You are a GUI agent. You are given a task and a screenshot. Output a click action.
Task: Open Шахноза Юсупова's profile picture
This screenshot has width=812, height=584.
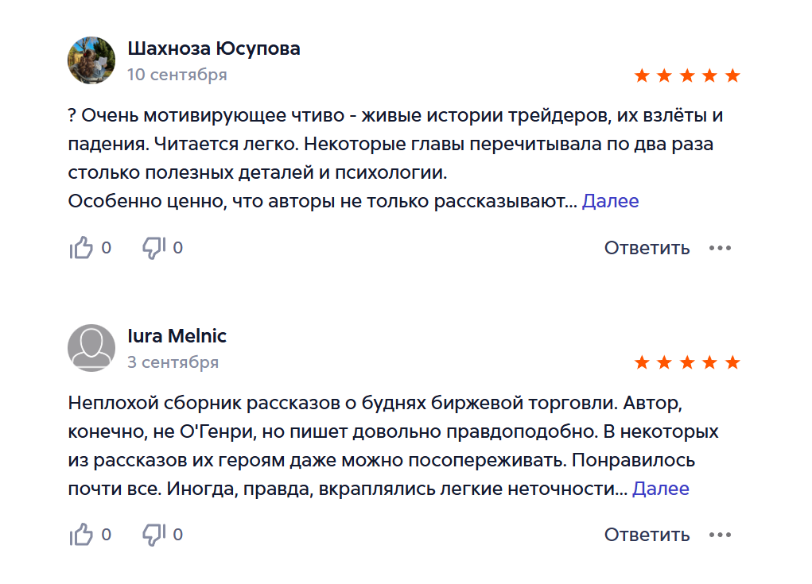[91, 60]
